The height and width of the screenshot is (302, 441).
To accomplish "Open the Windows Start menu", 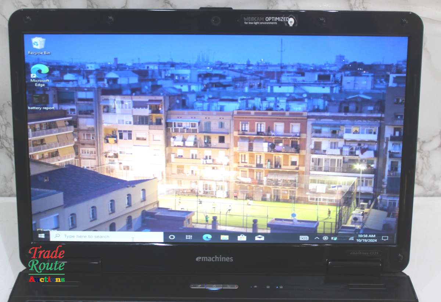I will (x=42, y=236).
